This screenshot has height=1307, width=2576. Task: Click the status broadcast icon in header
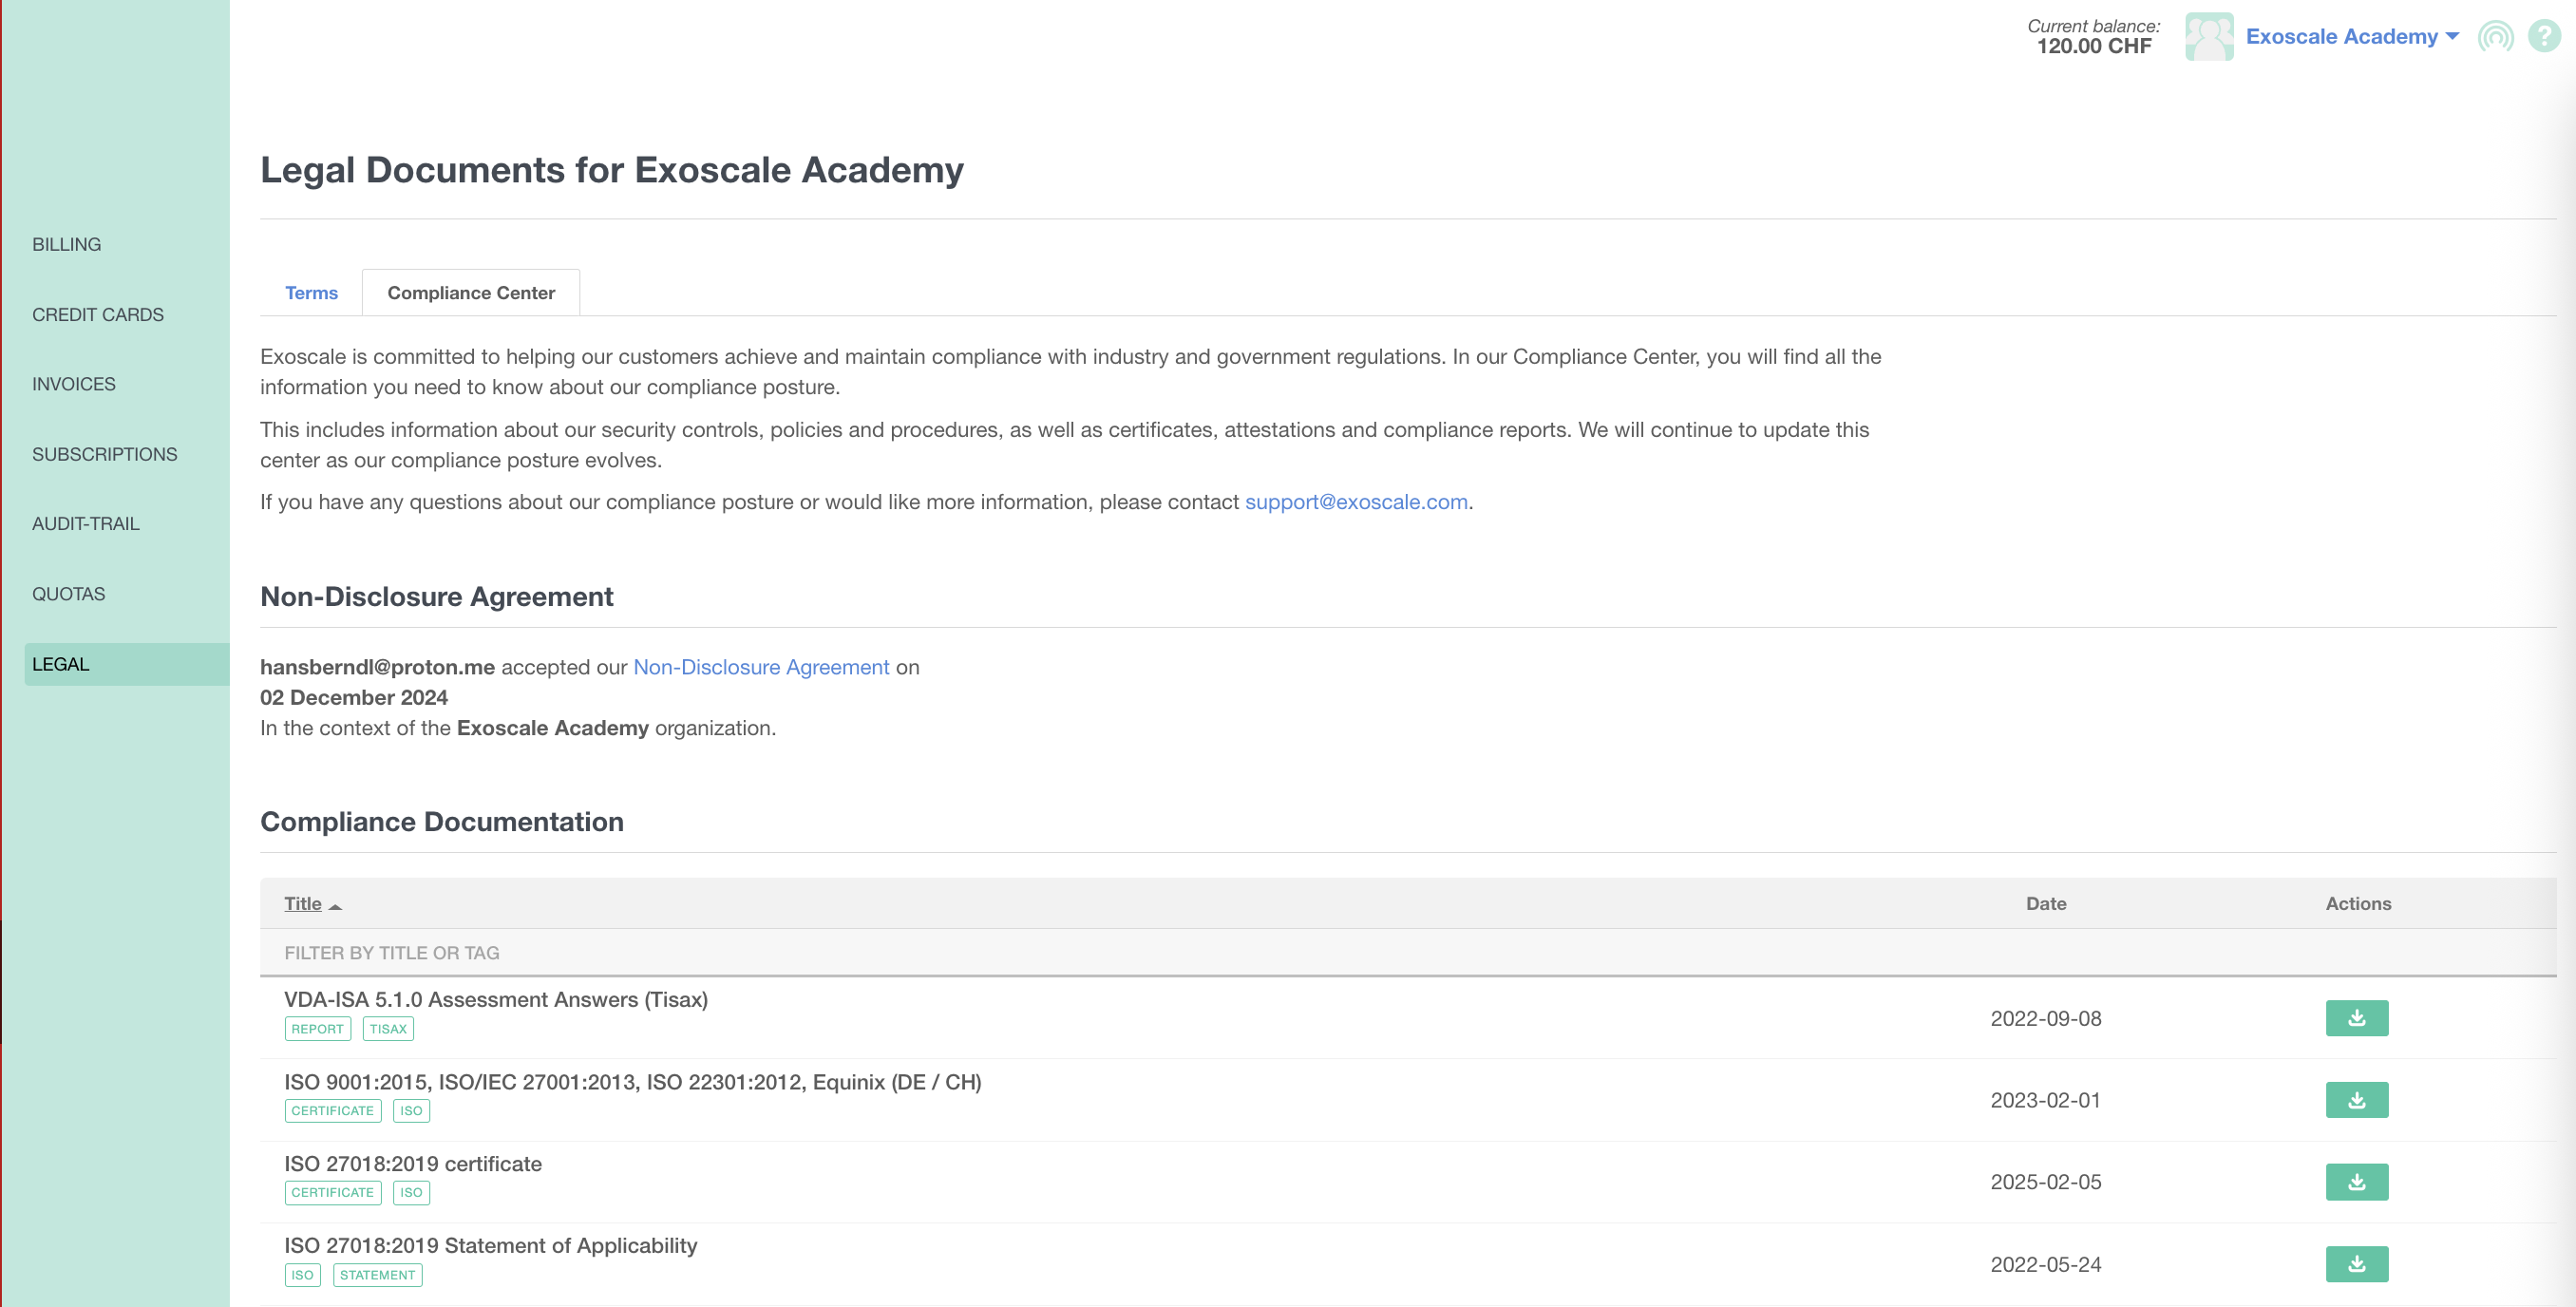click(x=2495, y=37)
